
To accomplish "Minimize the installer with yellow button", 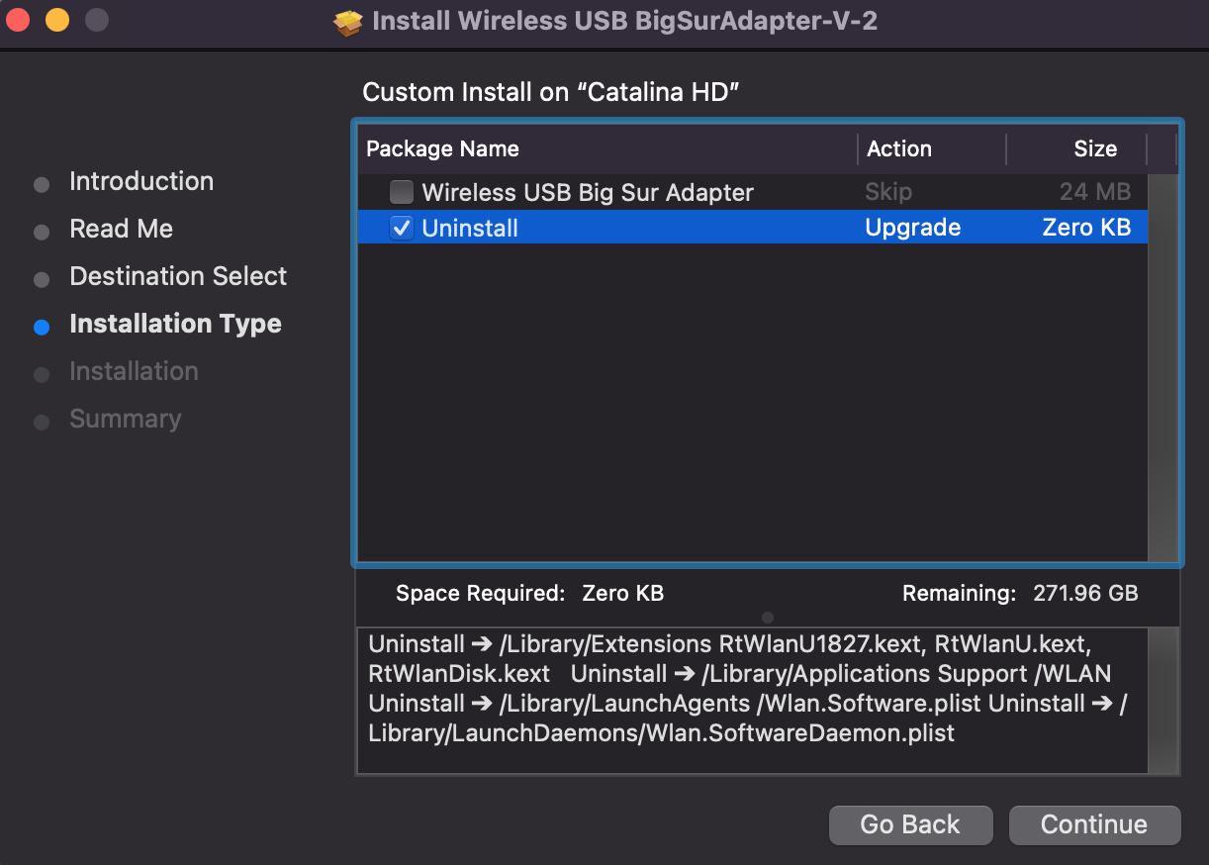I will [x=57, y=20].
